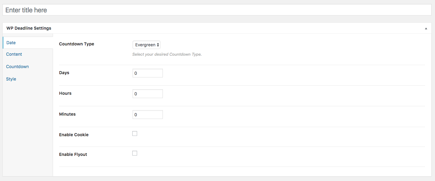Screen dimensions: 435x181
Task: Click the "Minutes" field label
Action: tap(67, 114)
